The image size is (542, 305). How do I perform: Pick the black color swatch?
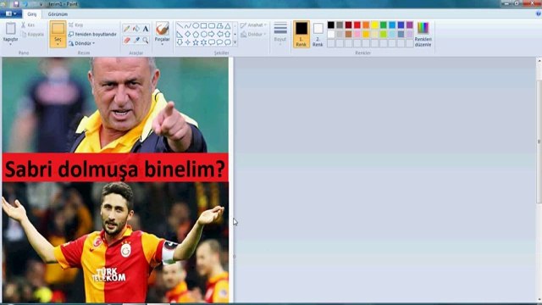point(331,25)
